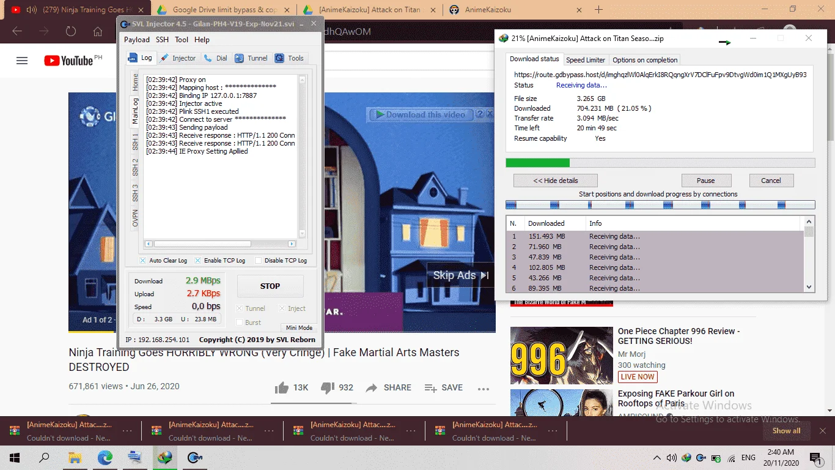
Task: Open the Tunnel tab with terminal icon
Action: tap(251, 58)
